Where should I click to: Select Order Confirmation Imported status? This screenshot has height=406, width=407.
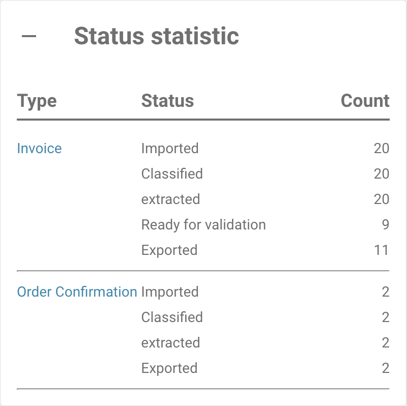click(170, 292)
